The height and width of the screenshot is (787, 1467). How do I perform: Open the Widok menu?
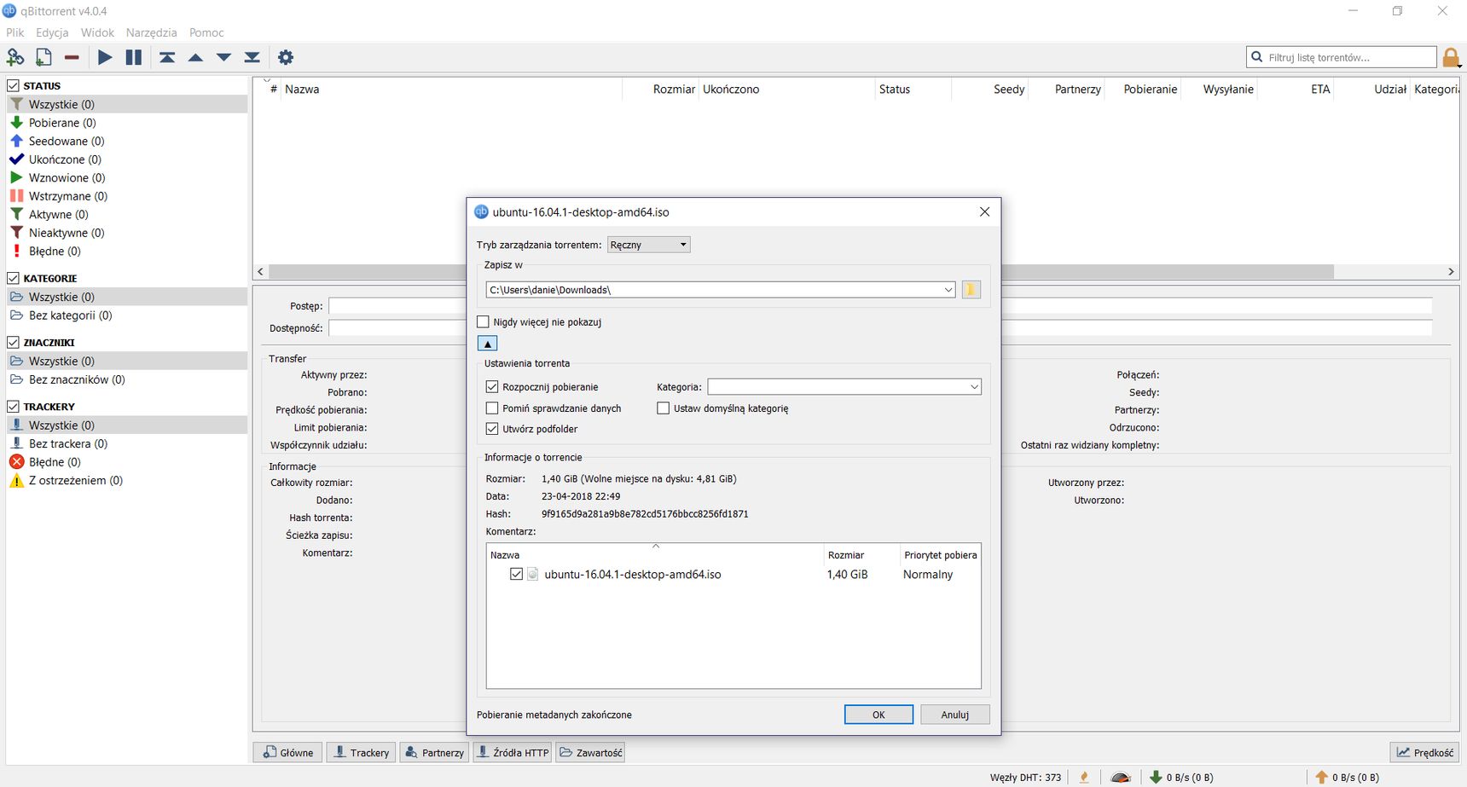(x=97, y=32)
